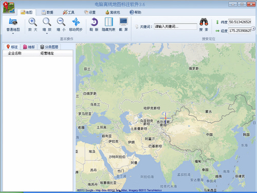
Task: Click the 经度 horizontal arrow icon
Action: [217, 31]
